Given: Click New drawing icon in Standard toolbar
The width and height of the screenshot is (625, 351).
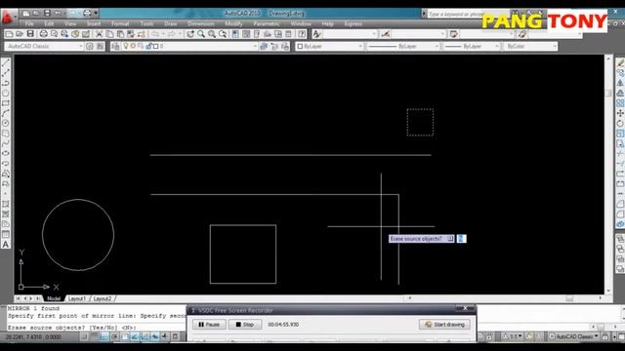Looking at the screenshot, I should point(9,34).
